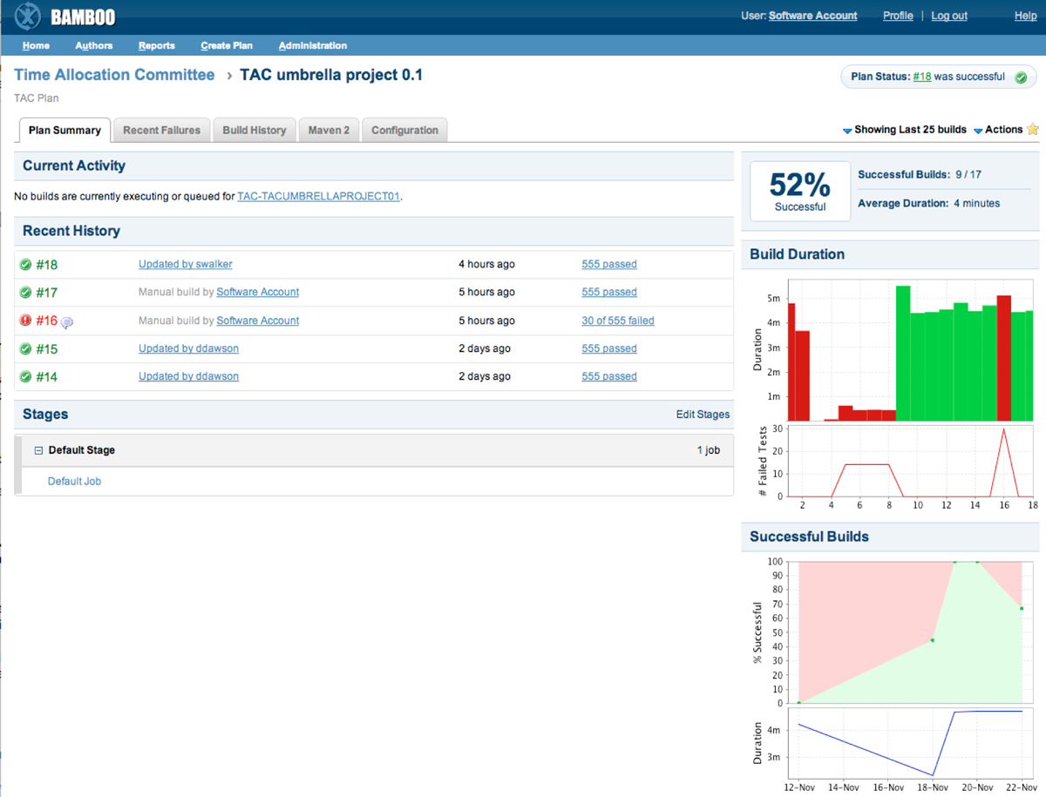Viewport: 1046px width, 797px height.
Task: Click the Software Account user link in header
Action: [x=813, y=16]
